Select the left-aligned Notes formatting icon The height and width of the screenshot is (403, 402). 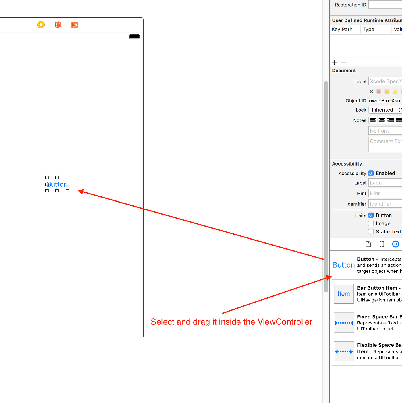(x=373, y=120)
